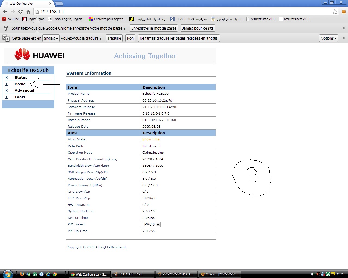348x278 pixels.
Task: Click the SNR Margin Down/Up(dB) label
Action: coord(88,172)
